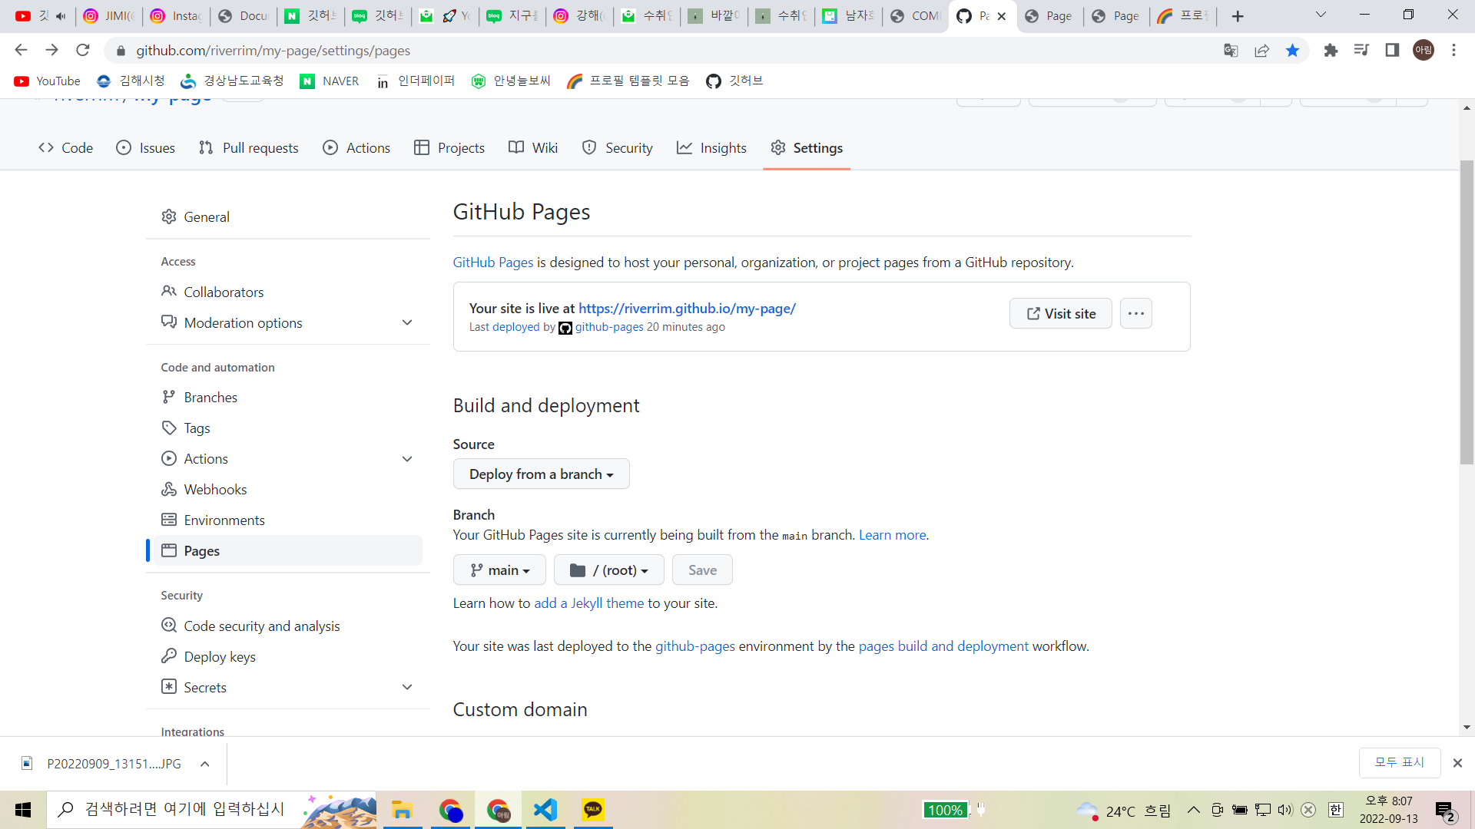
Task: Open the Windows Start menu
Action: (x=23, y=810)
